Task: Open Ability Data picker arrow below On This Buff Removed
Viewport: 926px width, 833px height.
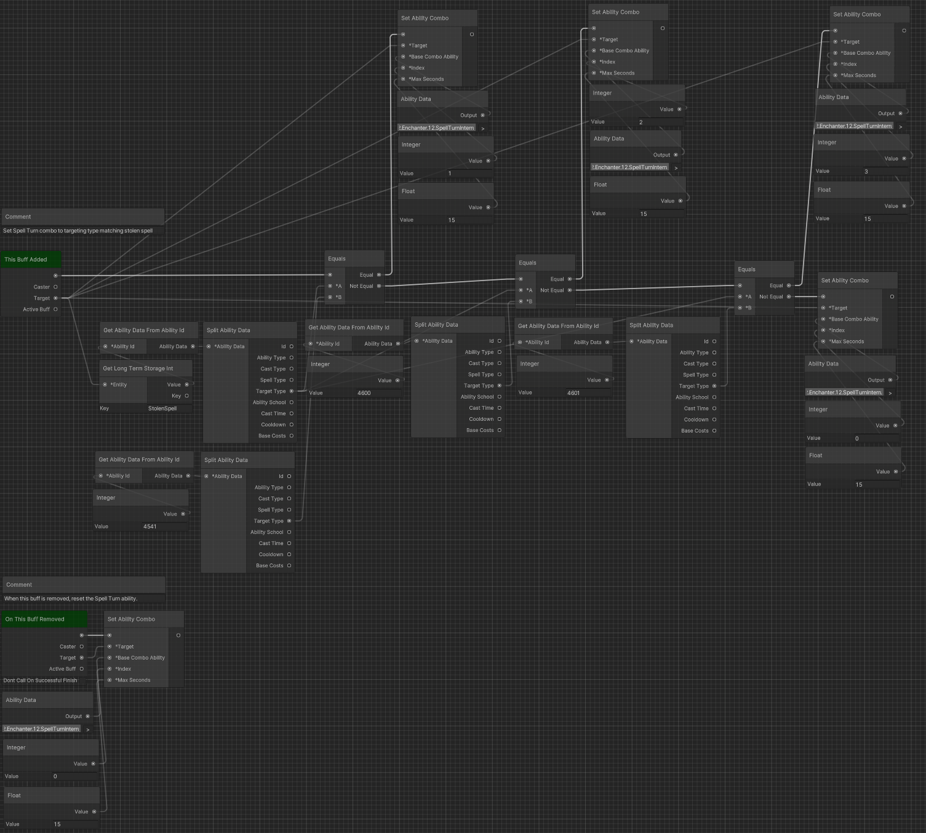Action: [88, 730]
